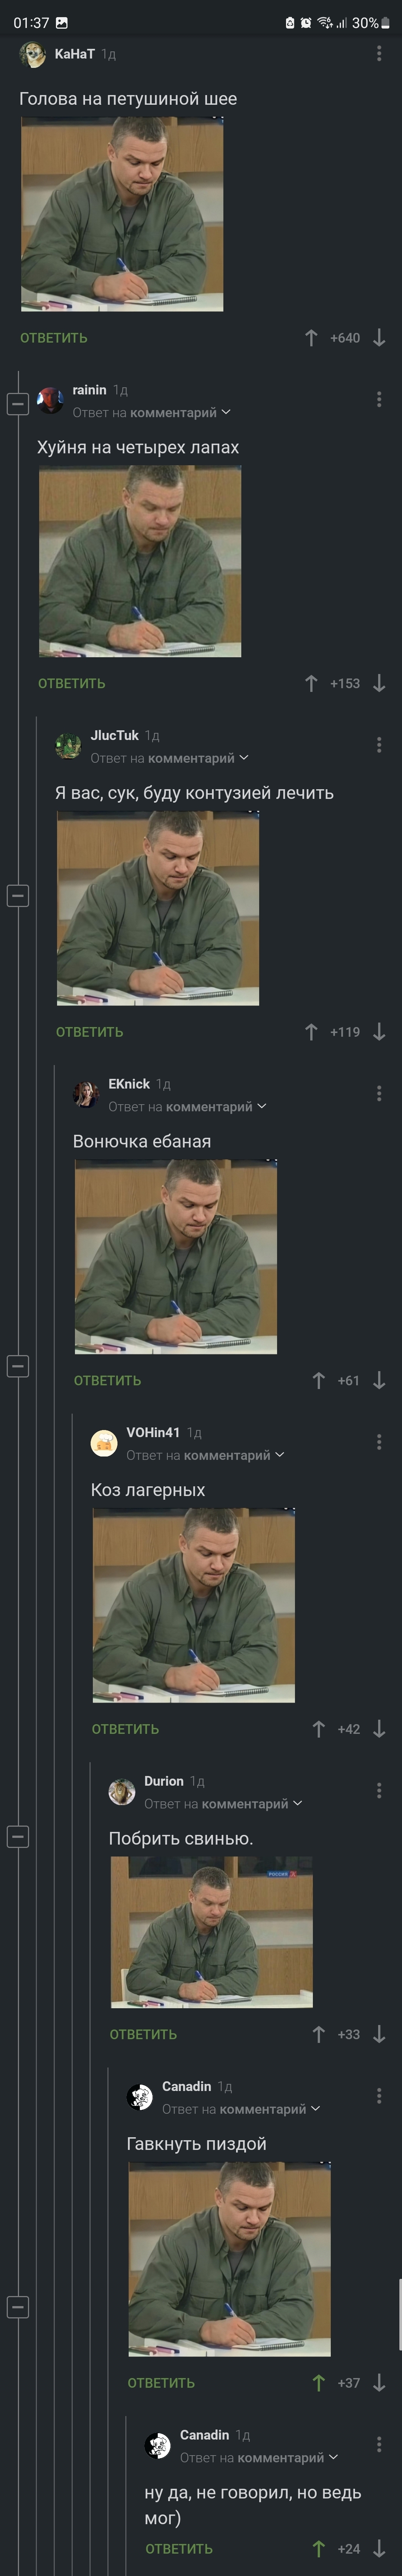Upvote the comment by JlucTuk
402x2576 pixels.
point(311,1032)
